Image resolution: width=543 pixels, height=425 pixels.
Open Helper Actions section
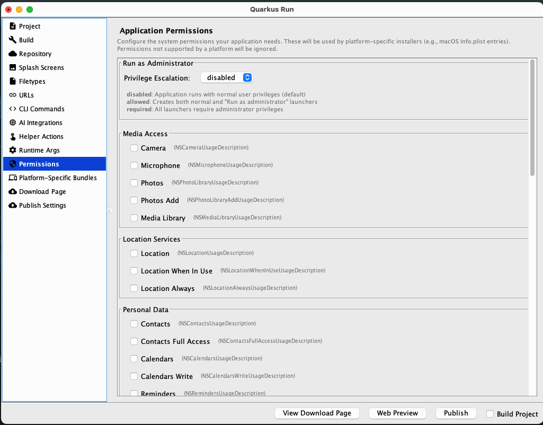coord(55,137)
